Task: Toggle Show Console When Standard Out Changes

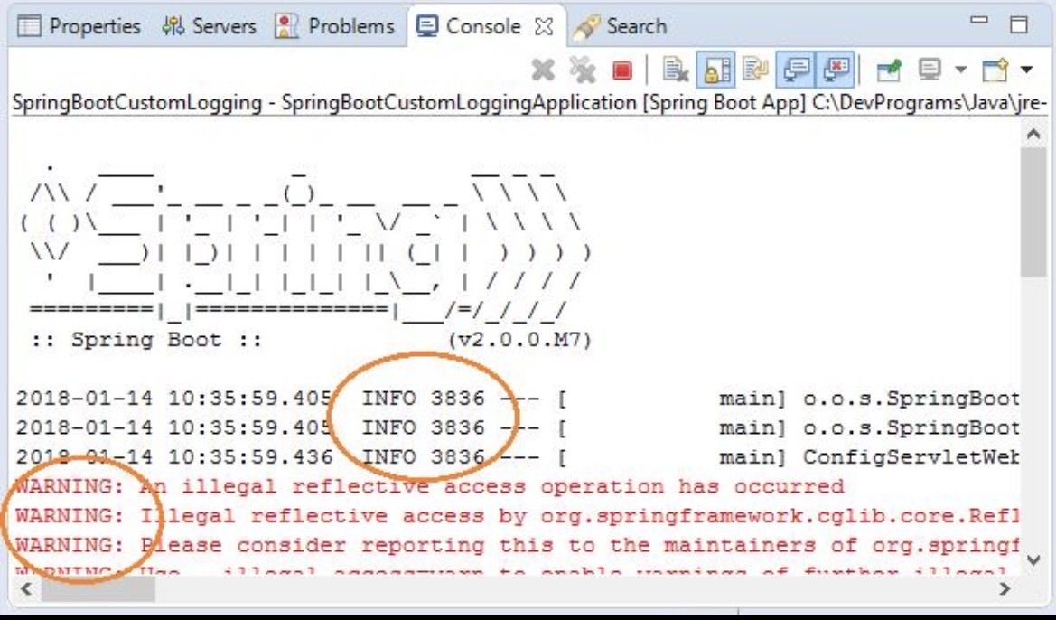Action: 796,70
